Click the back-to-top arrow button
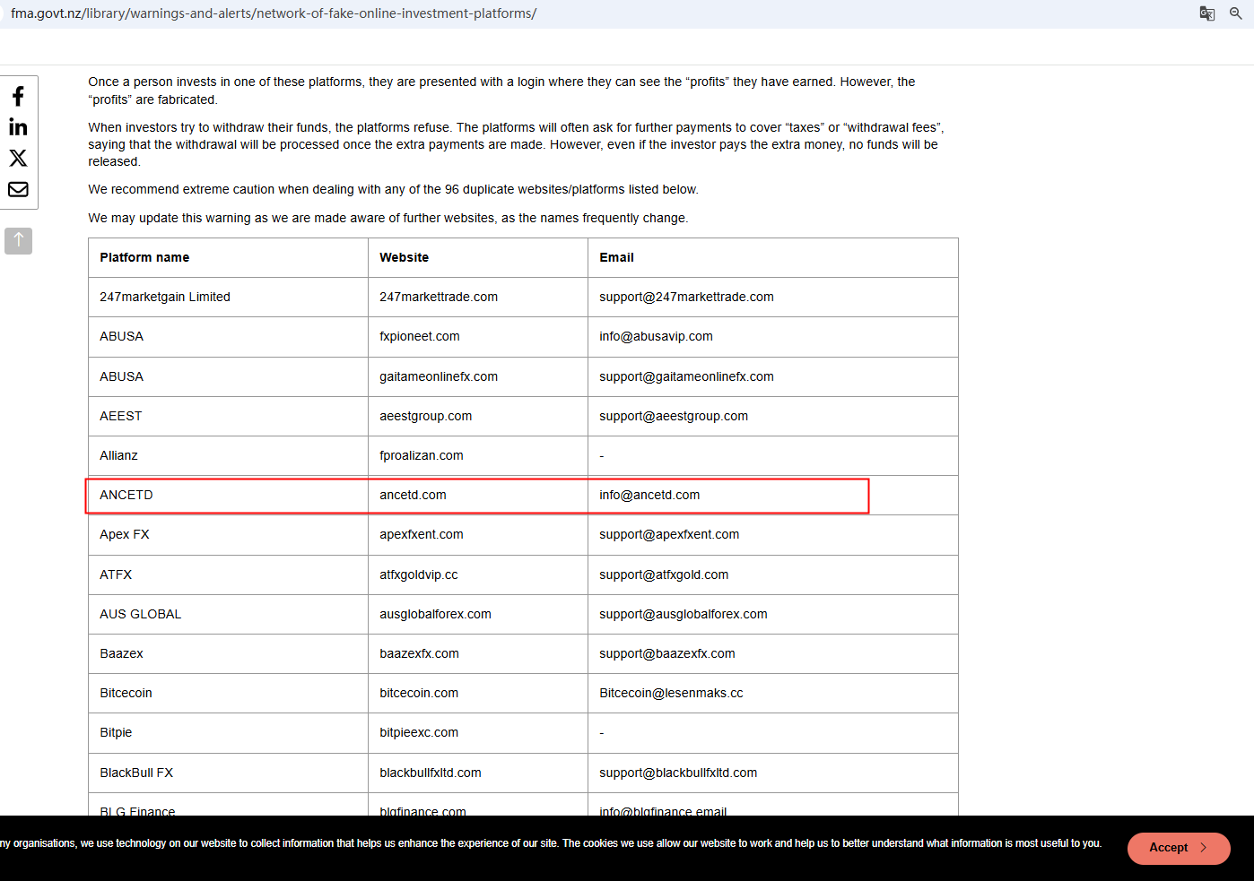 point(18,241)
